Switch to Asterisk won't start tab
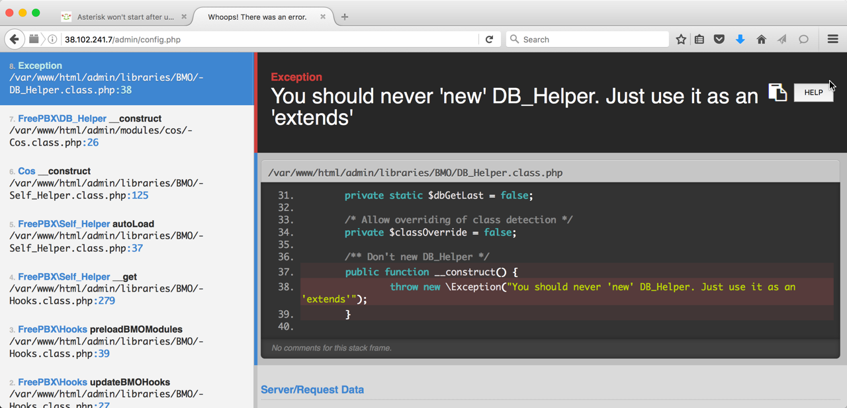 124,17
